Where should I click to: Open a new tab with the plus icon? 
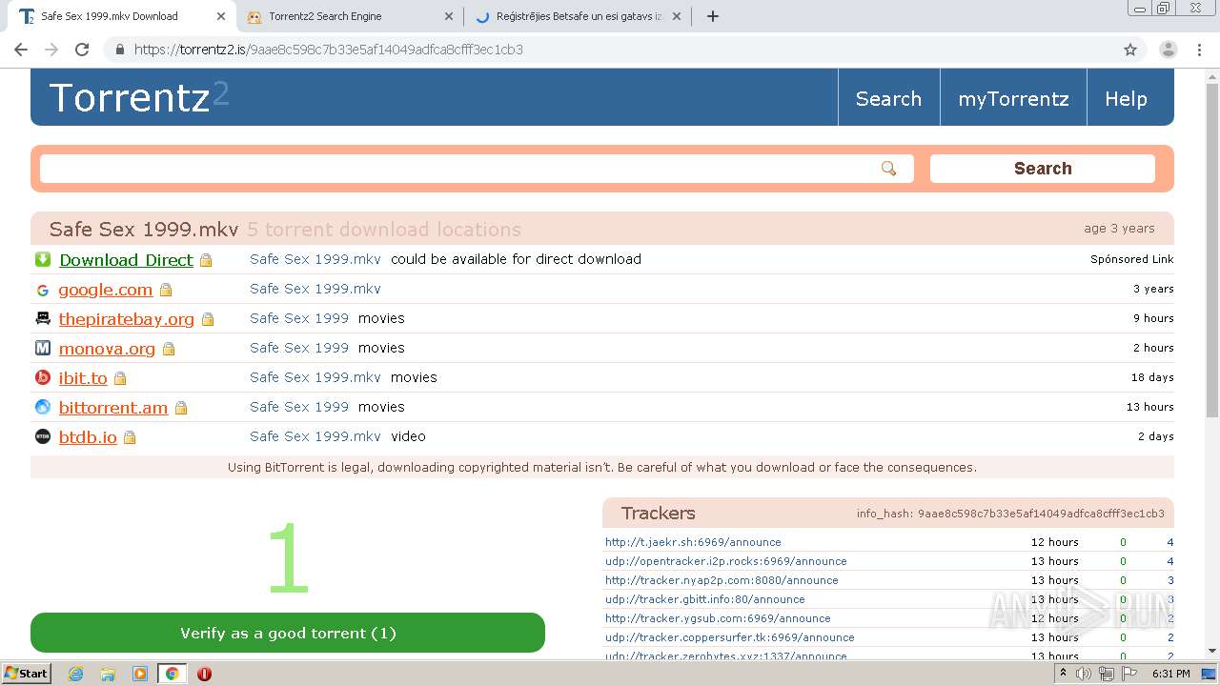click(712, 16)
